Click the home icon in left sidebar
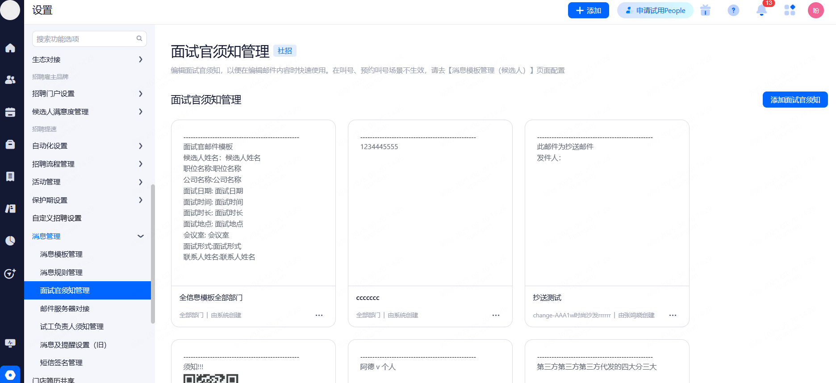This screenshot has height=383, width=836. coord(10,48)
